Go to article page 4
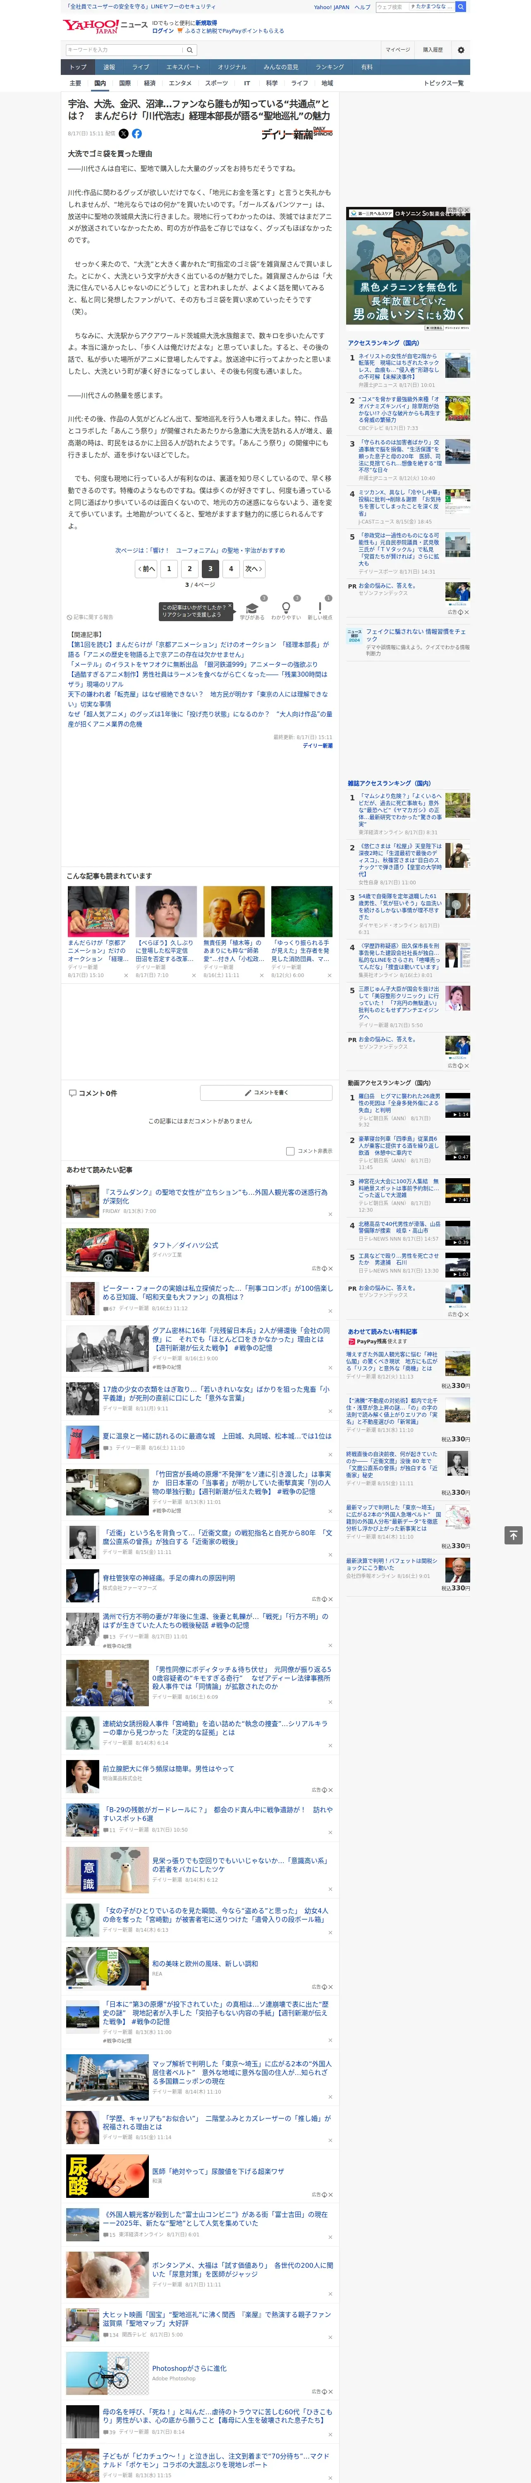The image size is (531, 2483). 230,569
